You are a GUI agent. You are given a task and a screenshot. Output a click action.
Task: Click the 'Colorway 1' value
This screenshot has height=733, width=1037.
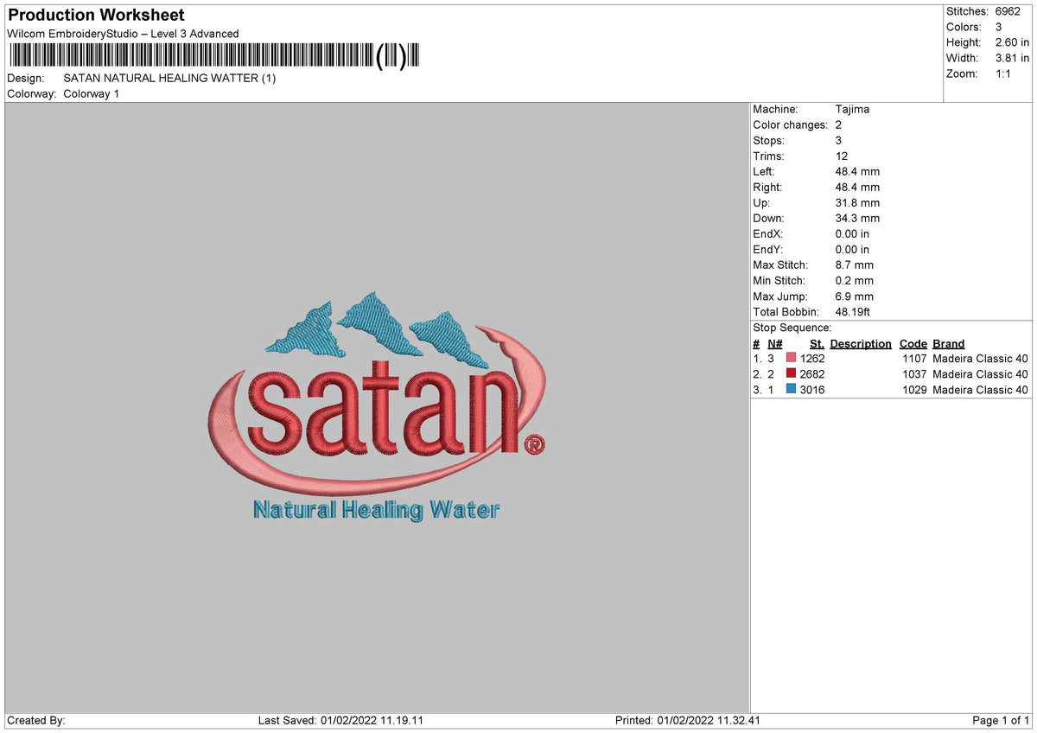tap(92, 93)
